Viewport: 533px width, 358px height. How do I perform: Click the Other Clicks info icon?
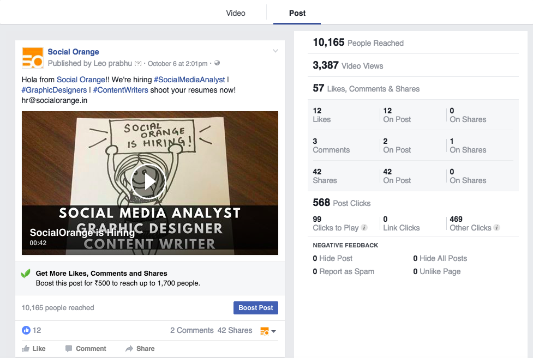tap(496, 228)
